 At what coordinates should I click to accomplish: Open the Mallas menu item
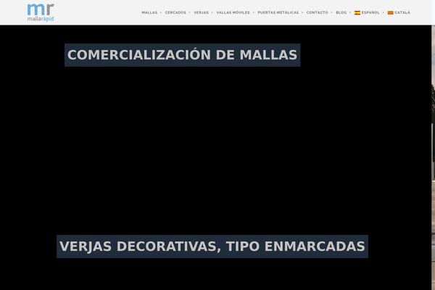(x=149, y=12)
